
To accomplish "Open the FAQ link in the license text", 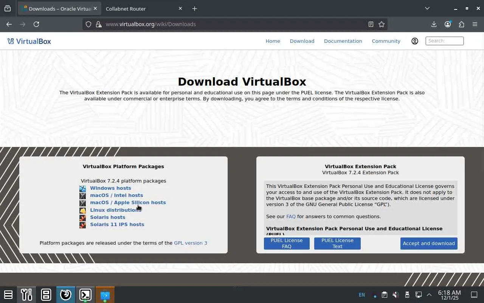I will [291, 217].
